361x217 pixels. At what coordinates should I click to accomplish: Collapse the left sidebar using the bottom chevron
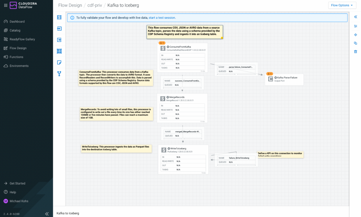[x=47, y=213]
